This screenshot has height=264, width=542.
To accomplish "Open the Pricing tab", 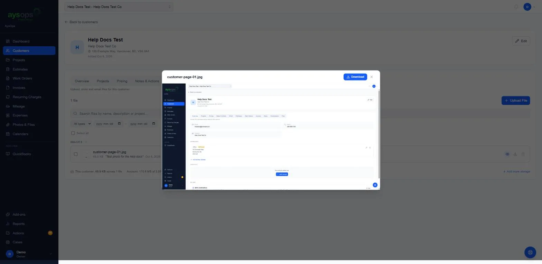I will (x=122, y=81).
